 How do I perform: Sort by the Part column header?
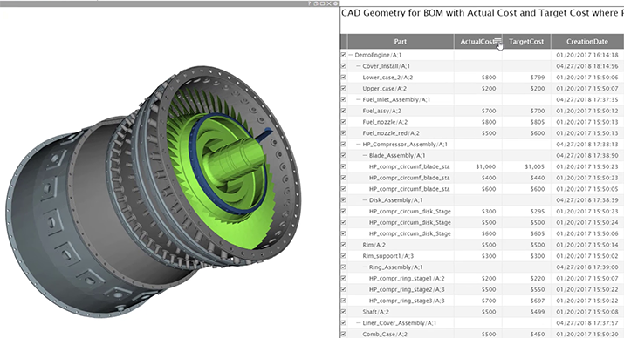(x=401, y=41)
